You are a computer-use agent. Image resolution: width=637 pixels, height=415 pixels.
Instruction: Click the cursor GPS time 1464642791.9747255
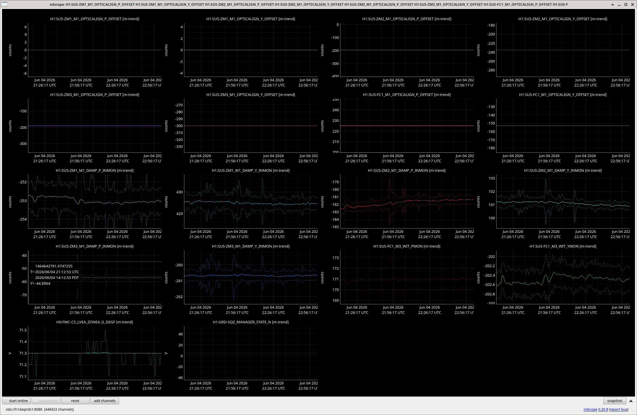[x=54, y=266]
